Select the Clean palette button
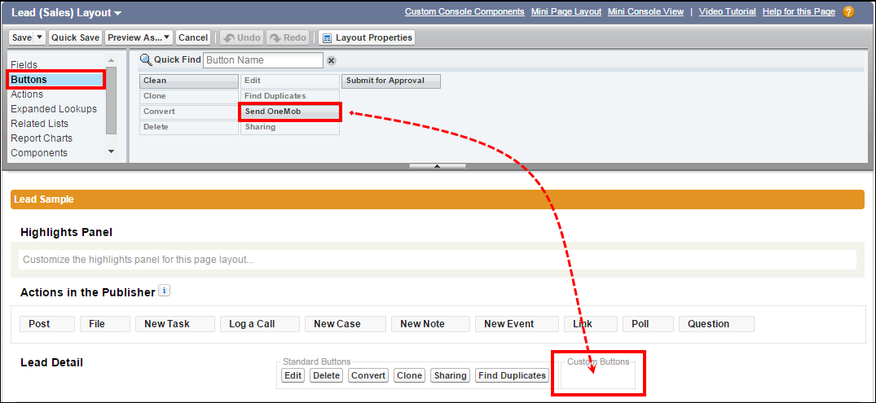 [x=189, y=81]
